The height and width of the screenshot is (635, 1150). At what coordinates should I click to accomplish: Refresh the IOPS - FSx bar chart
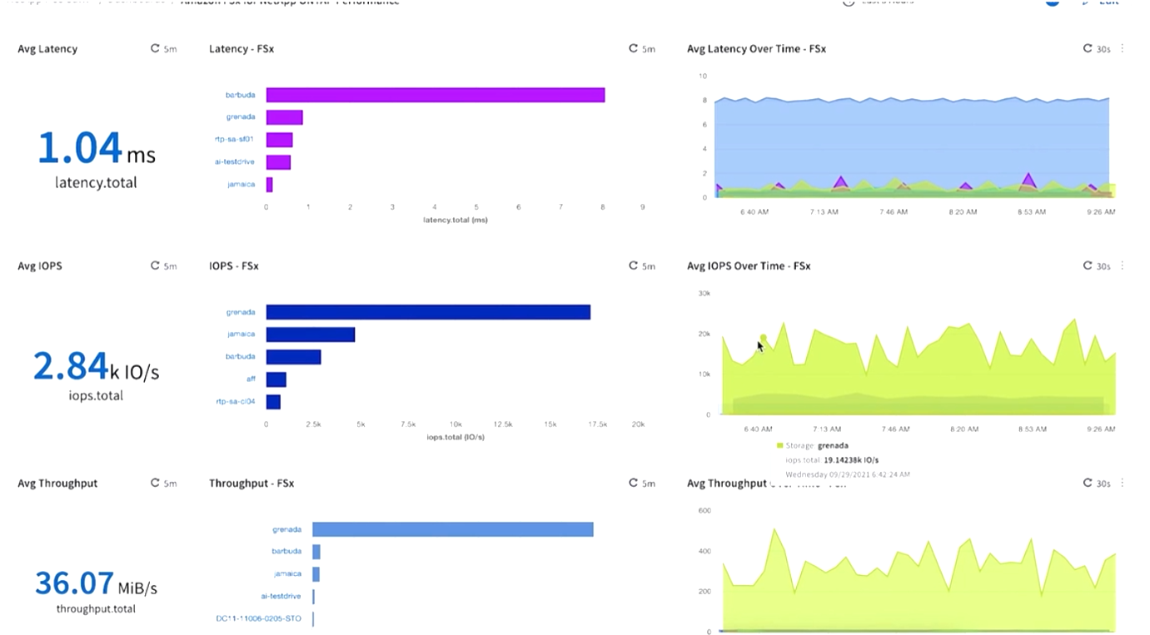633,266
